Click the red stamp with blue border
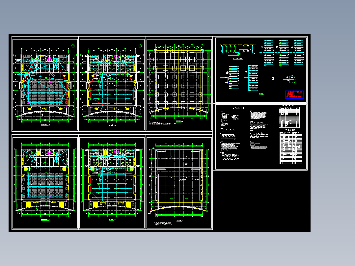 coord(294,94)
